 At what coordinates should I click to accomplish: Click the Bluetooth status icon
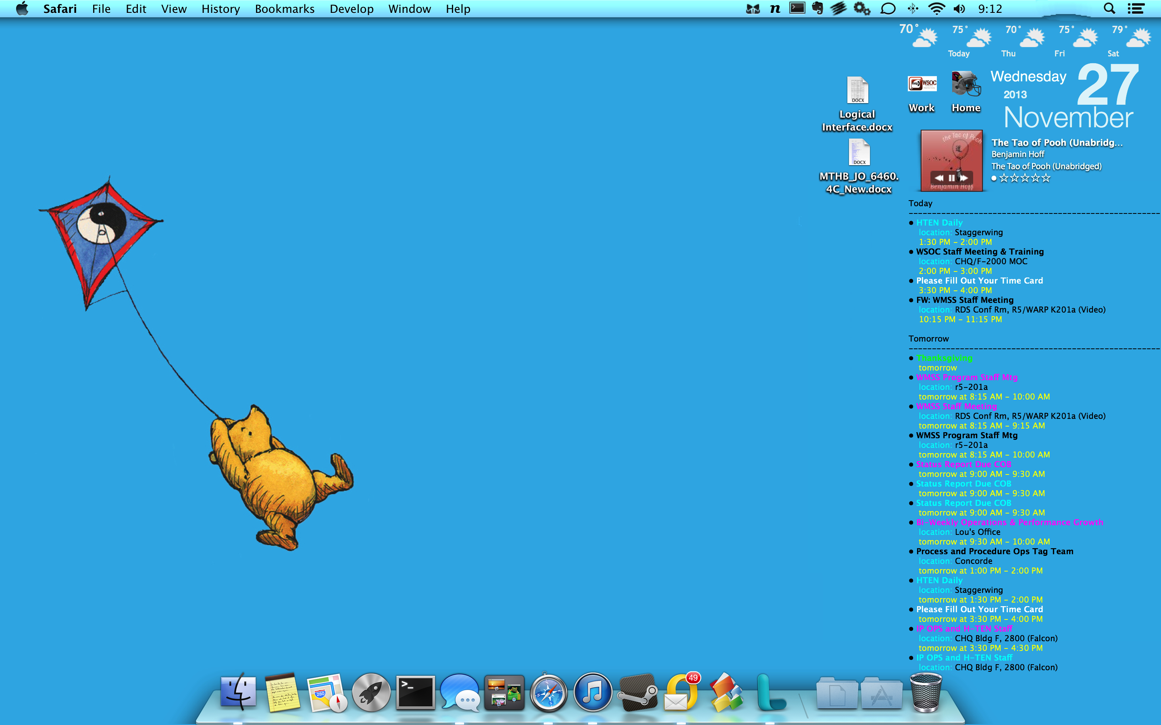pos(913,8)
